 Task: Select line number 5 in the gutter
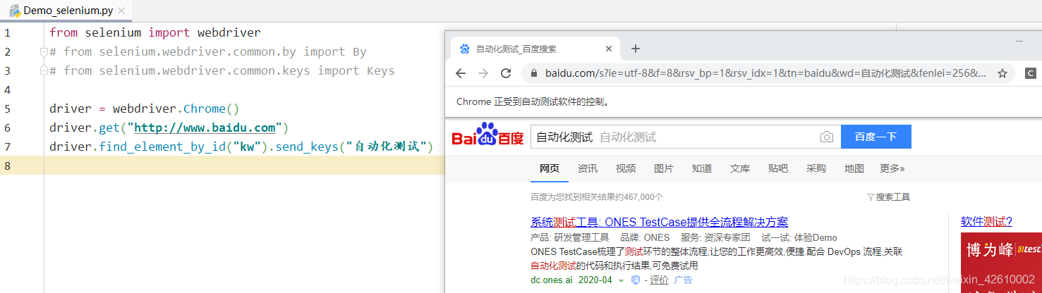(x=7, y=108)
